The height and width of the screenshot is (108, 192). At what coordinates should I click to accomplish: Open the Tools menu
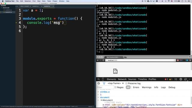pos(49,1)
